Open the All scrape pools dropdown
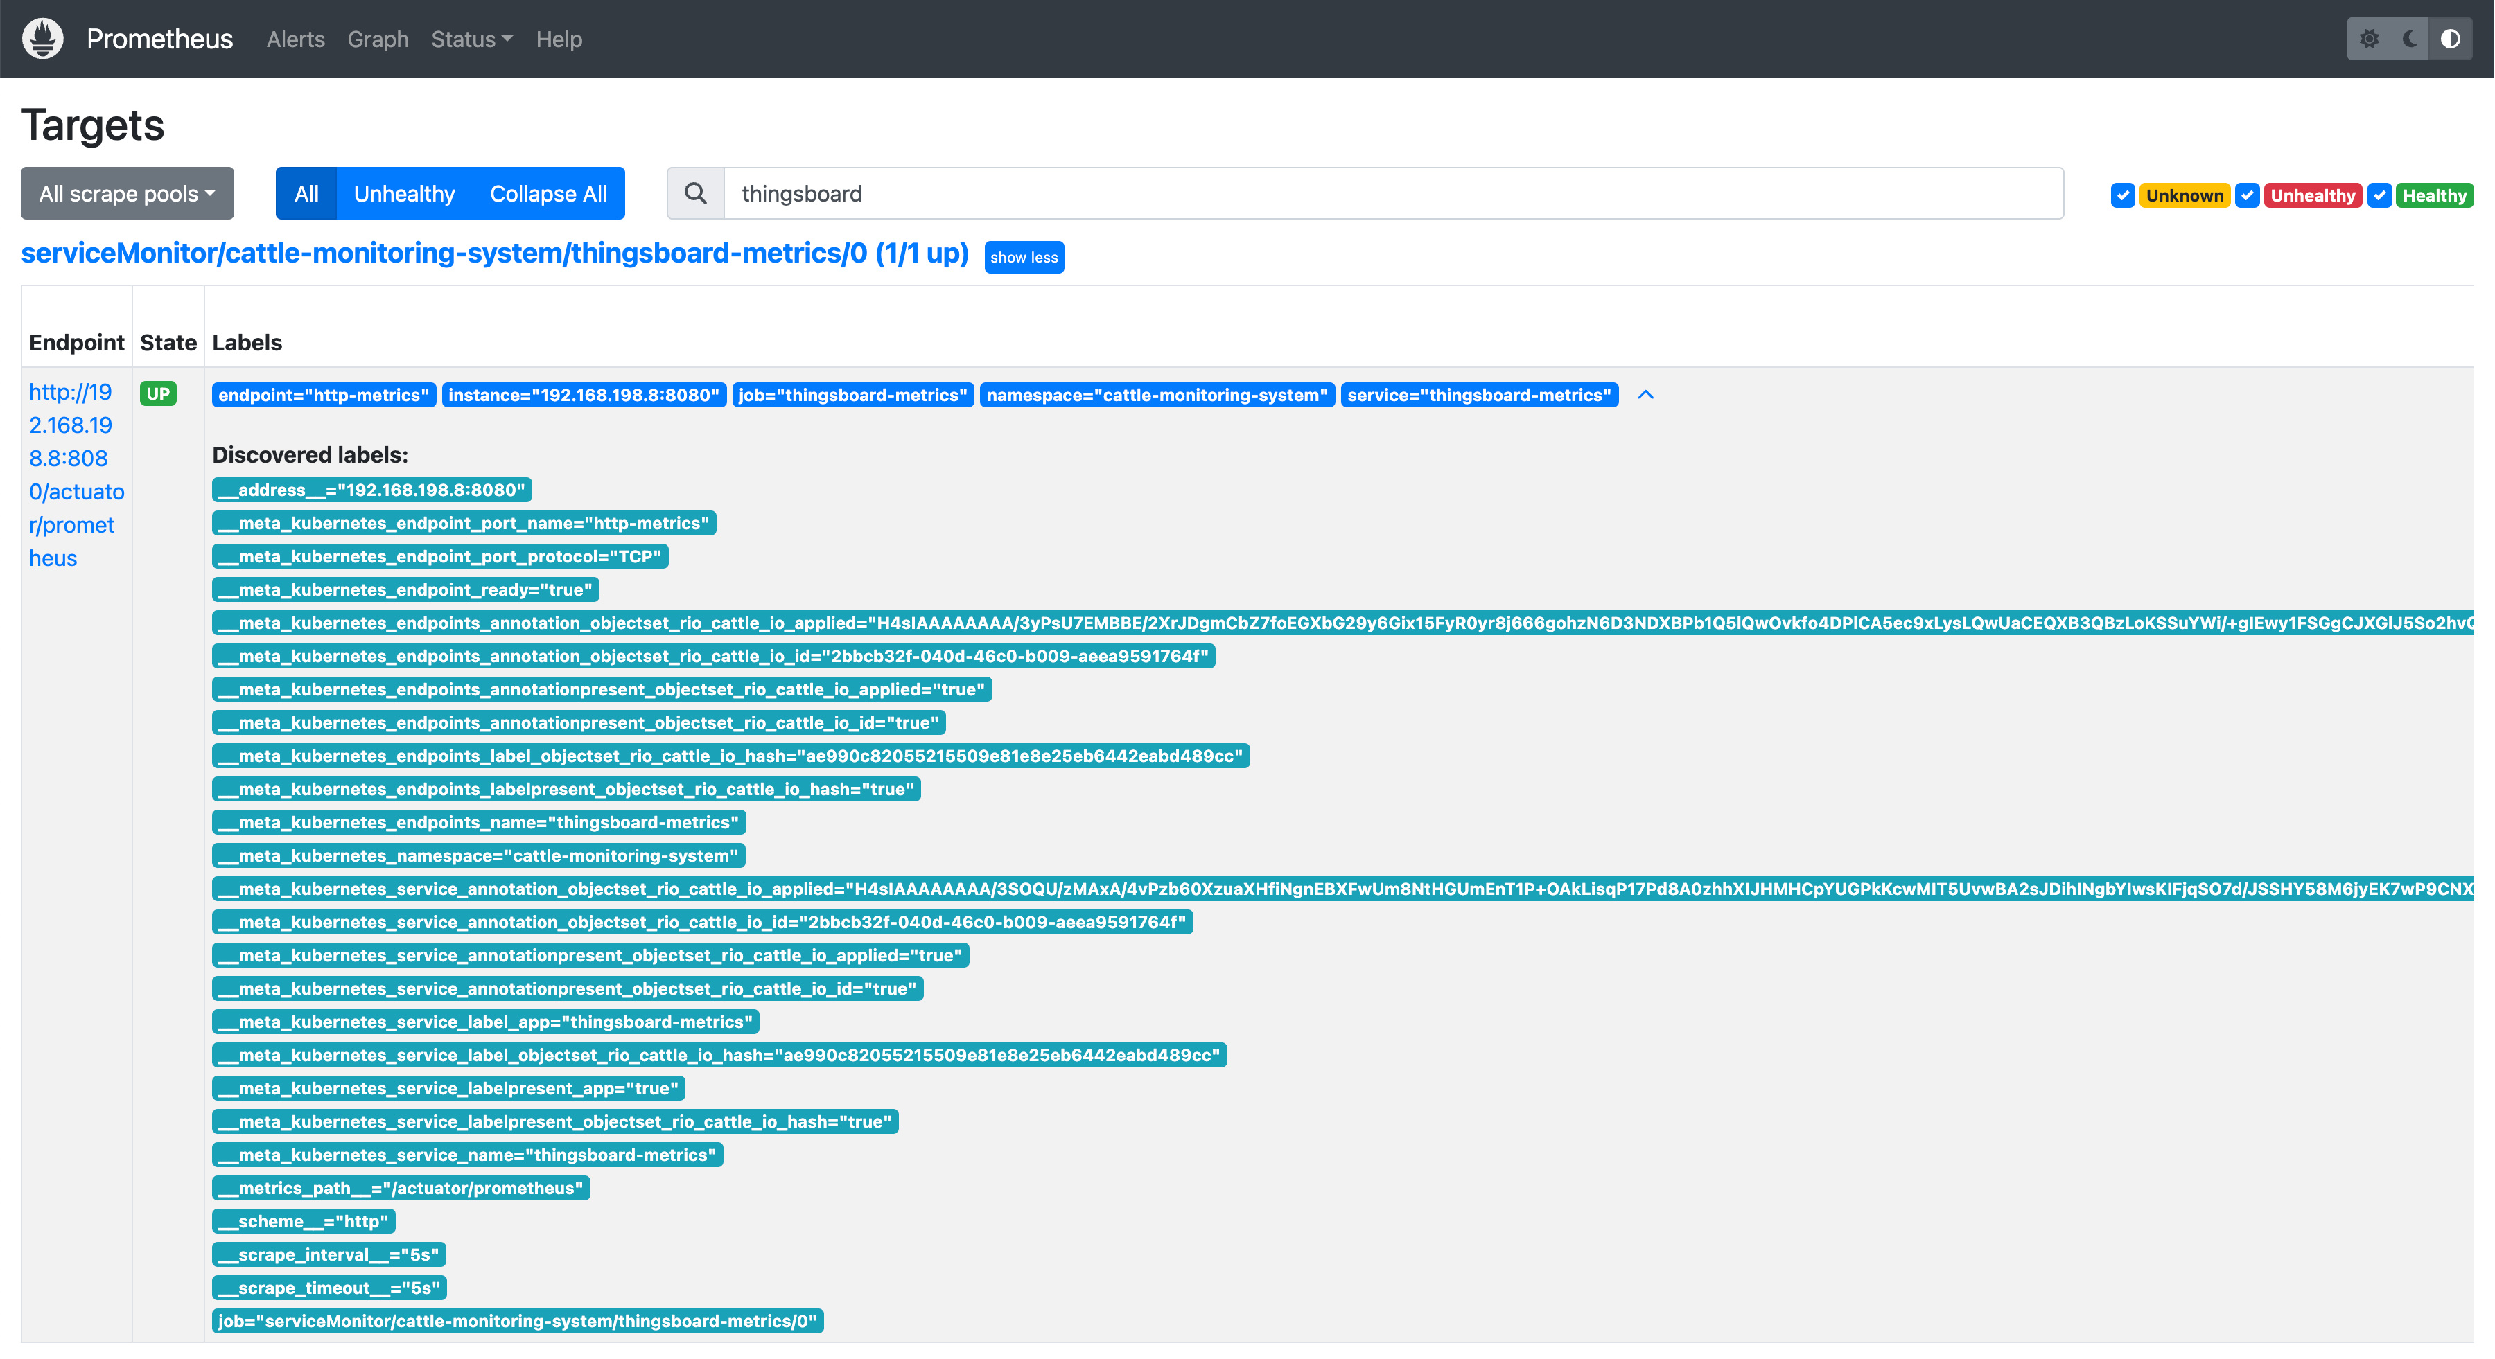This screenshot has width=2495, height=1359. click(127, 193)
